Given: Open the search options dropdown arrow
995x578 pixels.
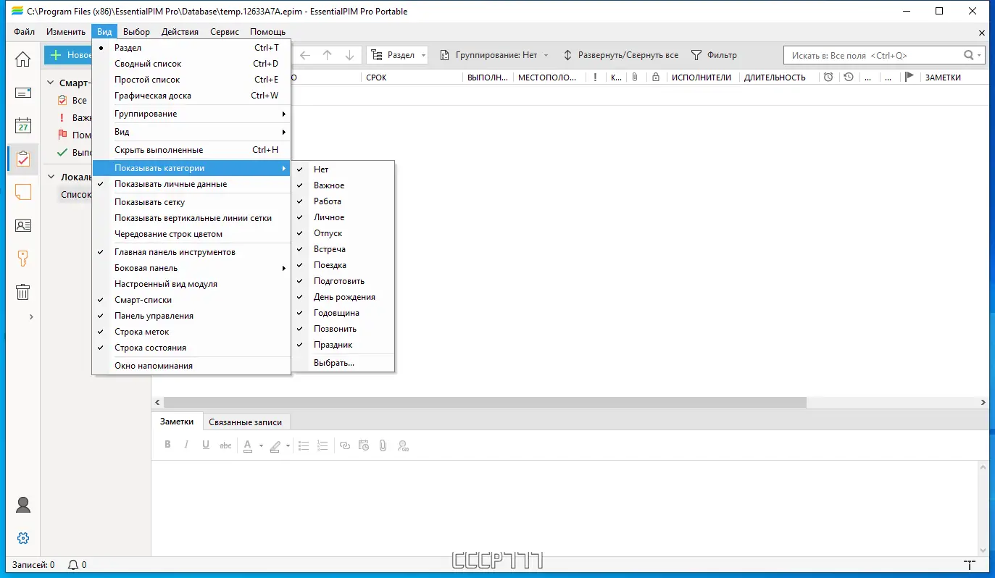Looking at the screenshot, I should [980, 55].
